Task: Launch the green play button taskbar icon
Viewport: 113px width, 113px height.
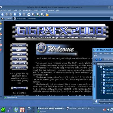Action: (x=16, y=110)
